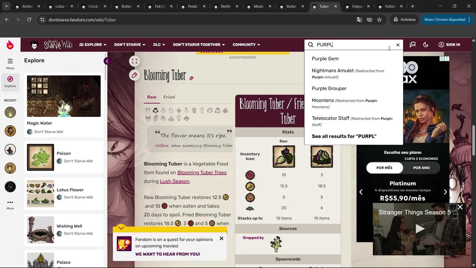Click the small pencil beside Blooming Tuber title

click(192, 78)
